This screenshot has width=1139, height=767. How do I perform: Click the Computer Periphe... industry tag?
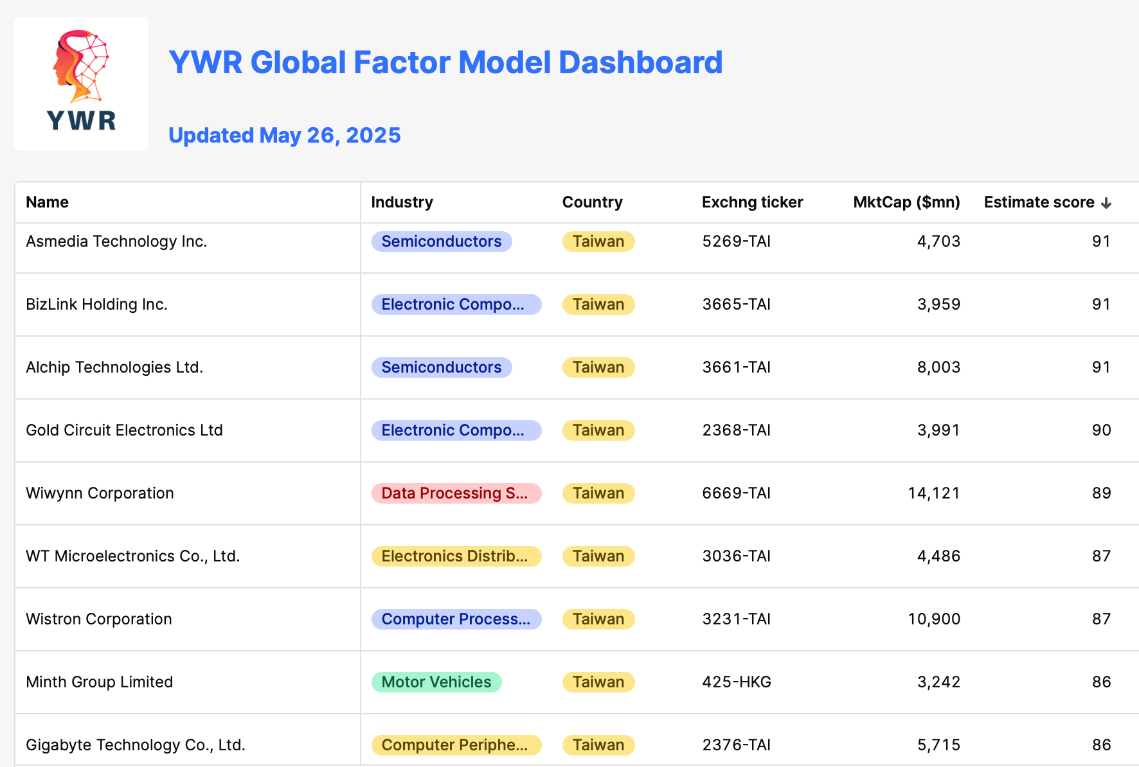(x=456, y=745)
